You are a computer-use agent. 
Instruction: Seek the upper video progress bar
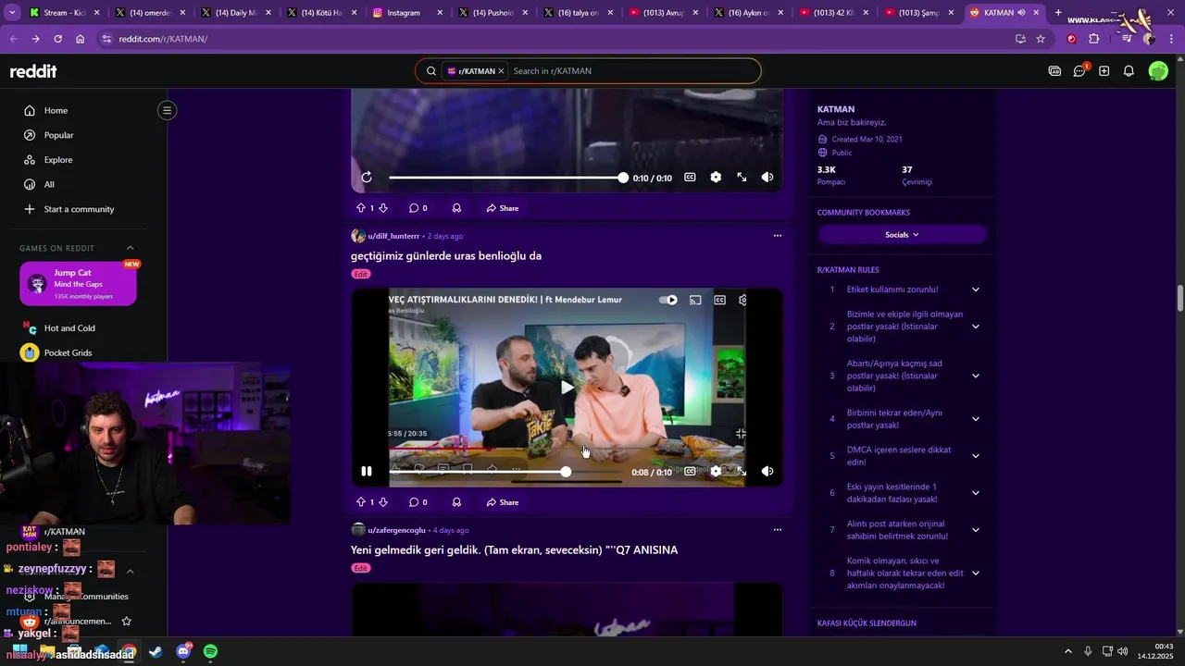[x=506, y=177]
